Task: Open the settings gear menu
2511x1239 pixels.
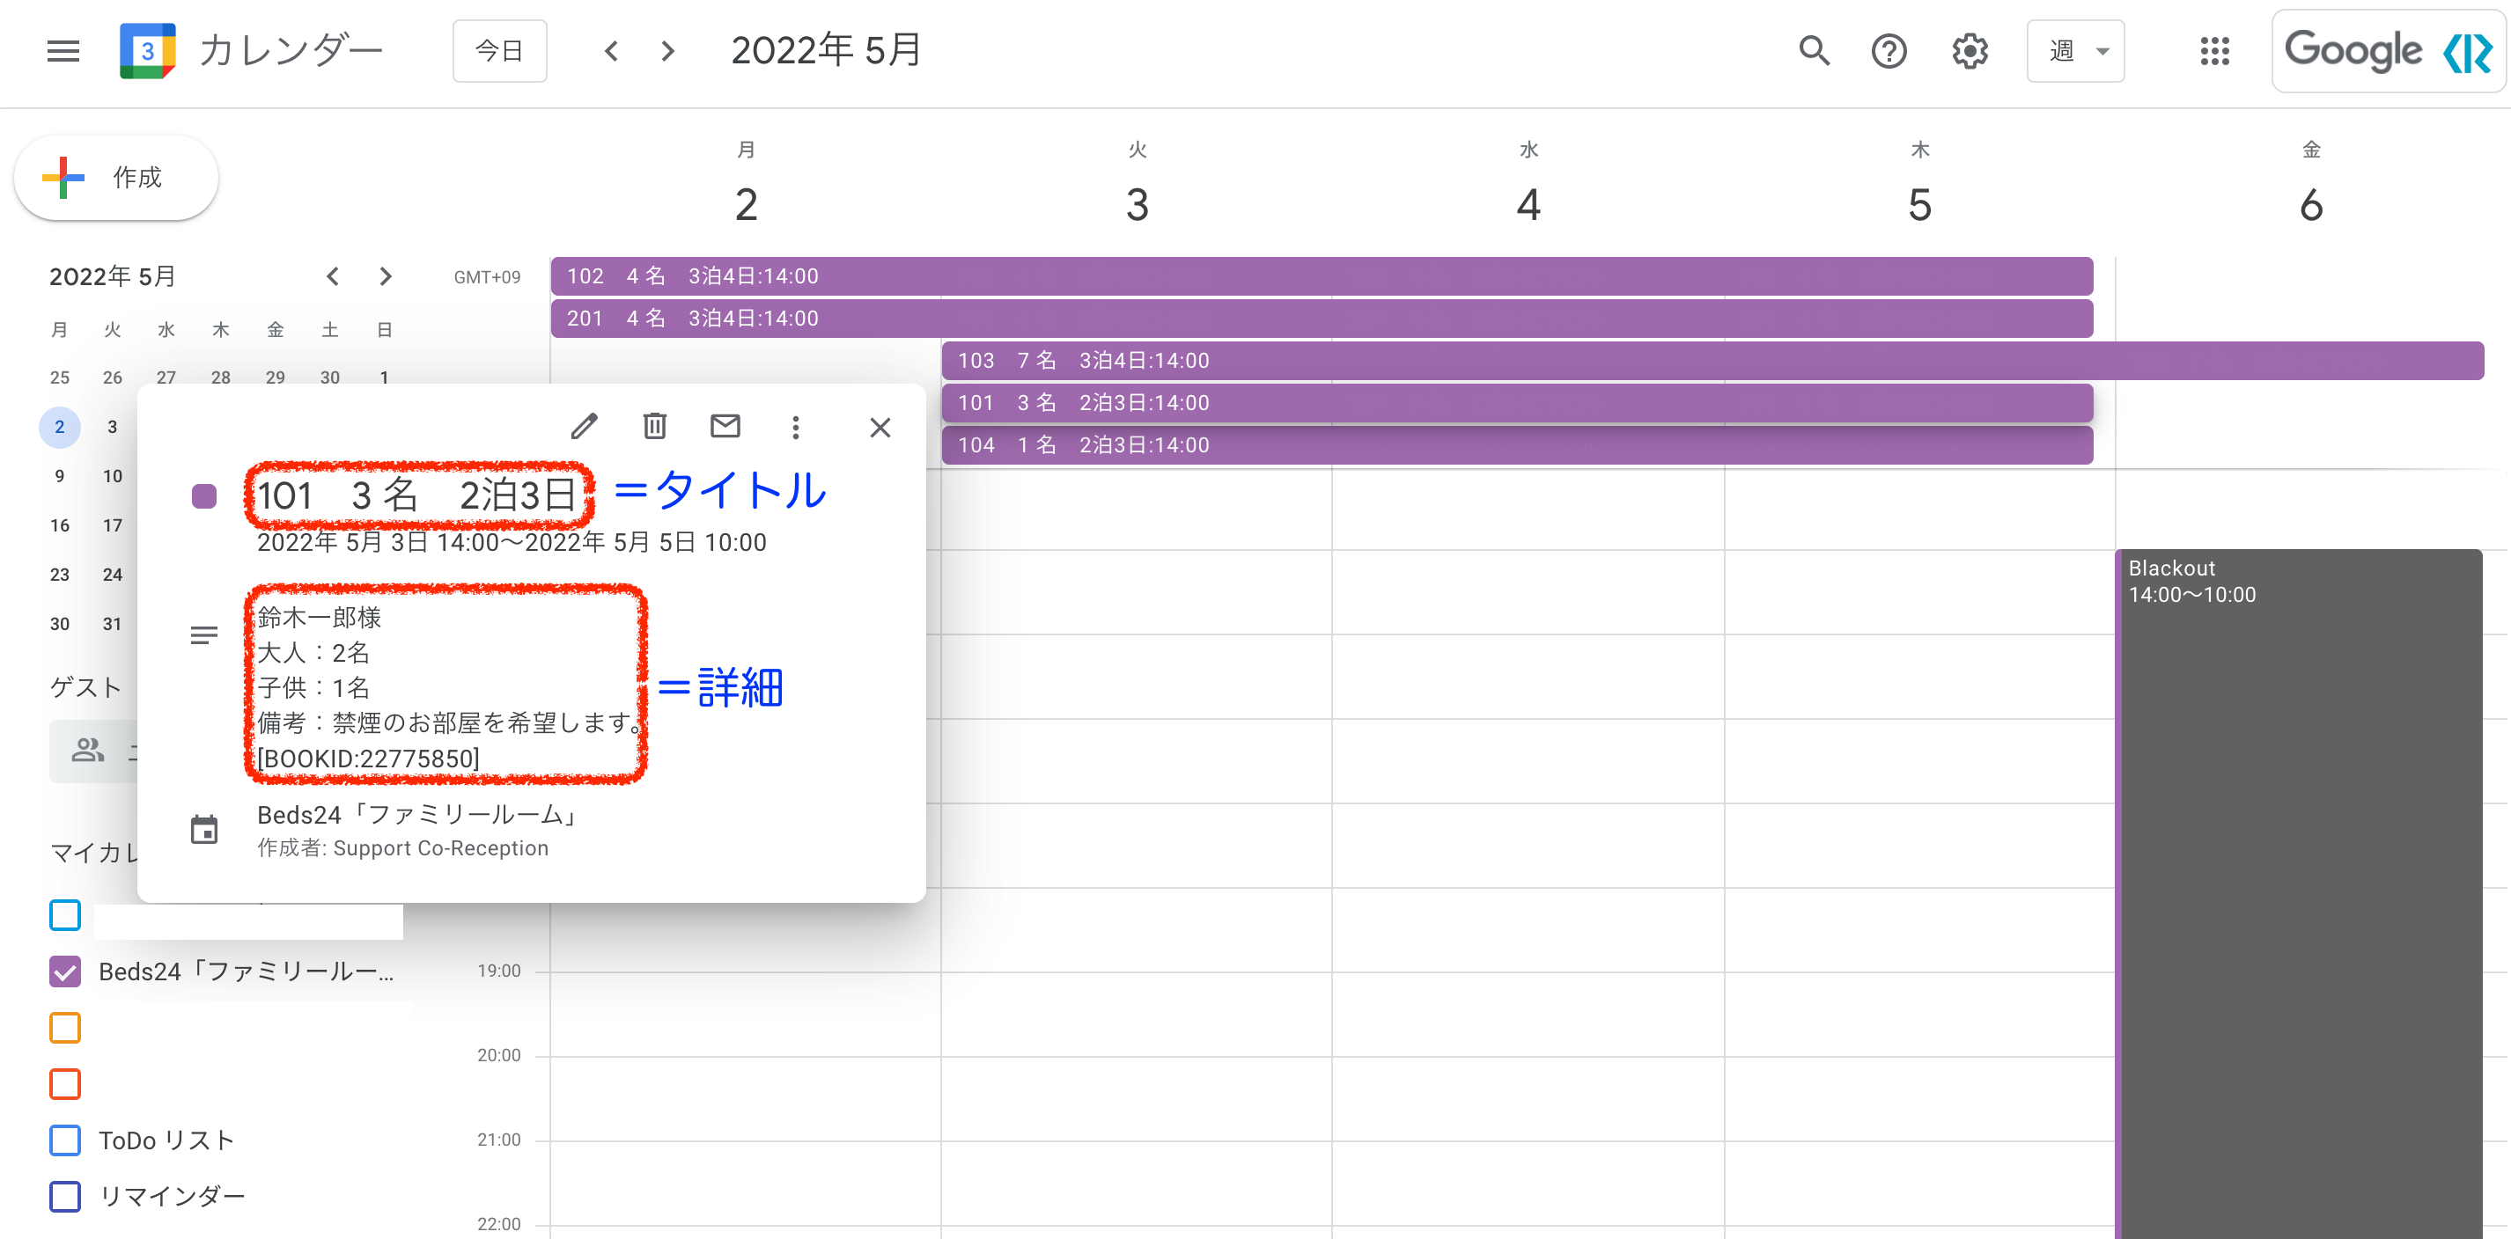Action: (x=1969, y=51)
